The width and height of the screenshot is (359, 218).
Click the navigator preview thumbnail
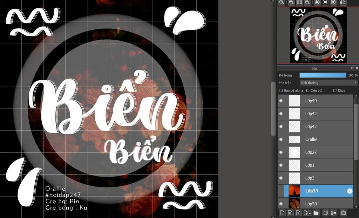318,35
